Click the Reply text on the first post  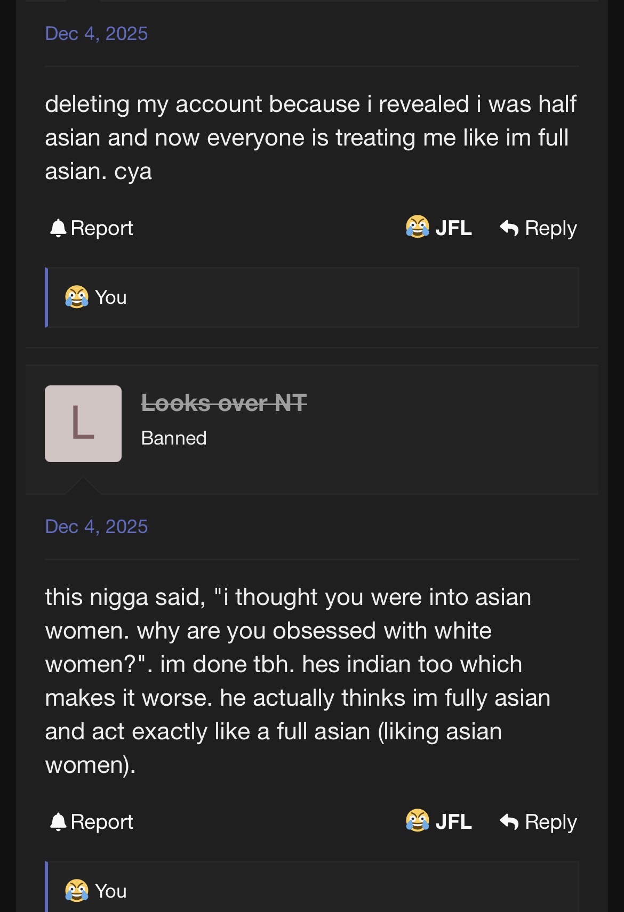550,228
